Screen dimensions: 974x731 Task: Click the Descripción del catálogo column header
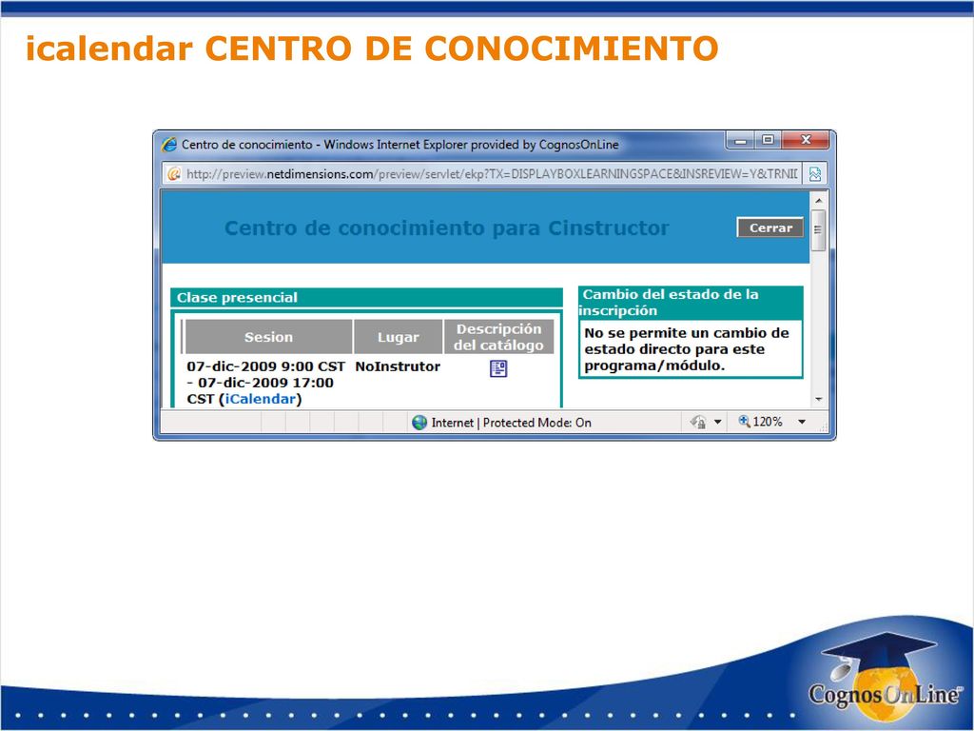[498, 337]
